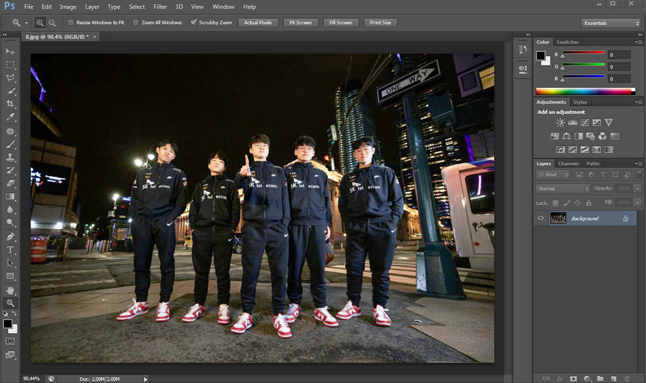Click the Fit Screen button
The width and height of the screenshot is (646, 383).
pyautogui.click(x=301, y=23)
